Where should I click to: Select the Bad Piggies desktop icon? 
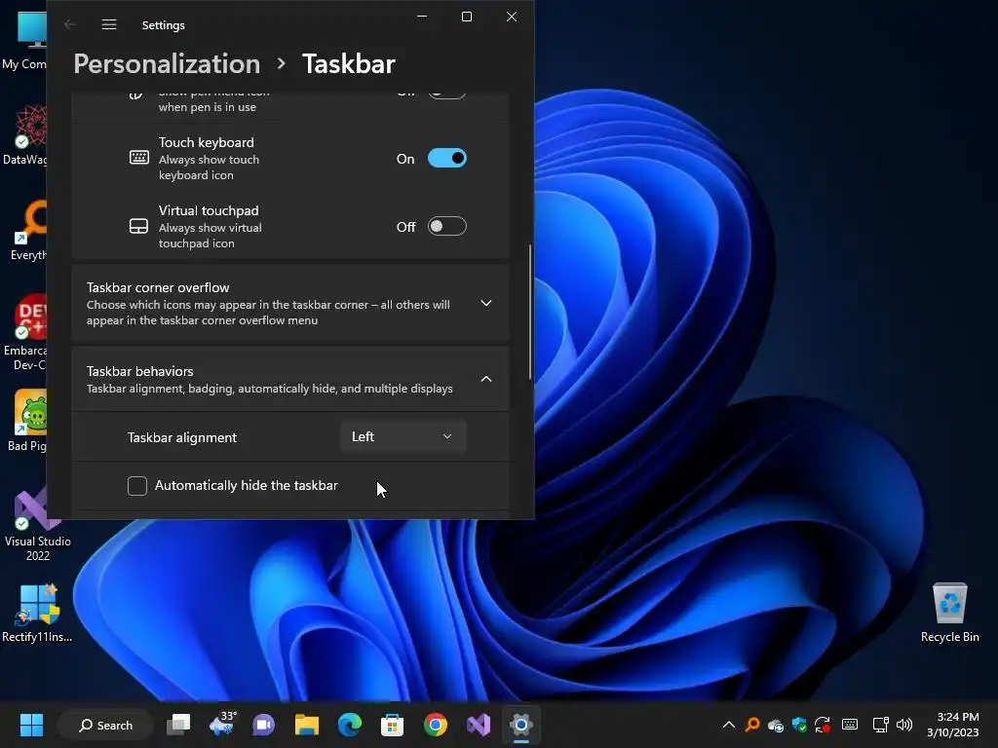click(25, 421)
